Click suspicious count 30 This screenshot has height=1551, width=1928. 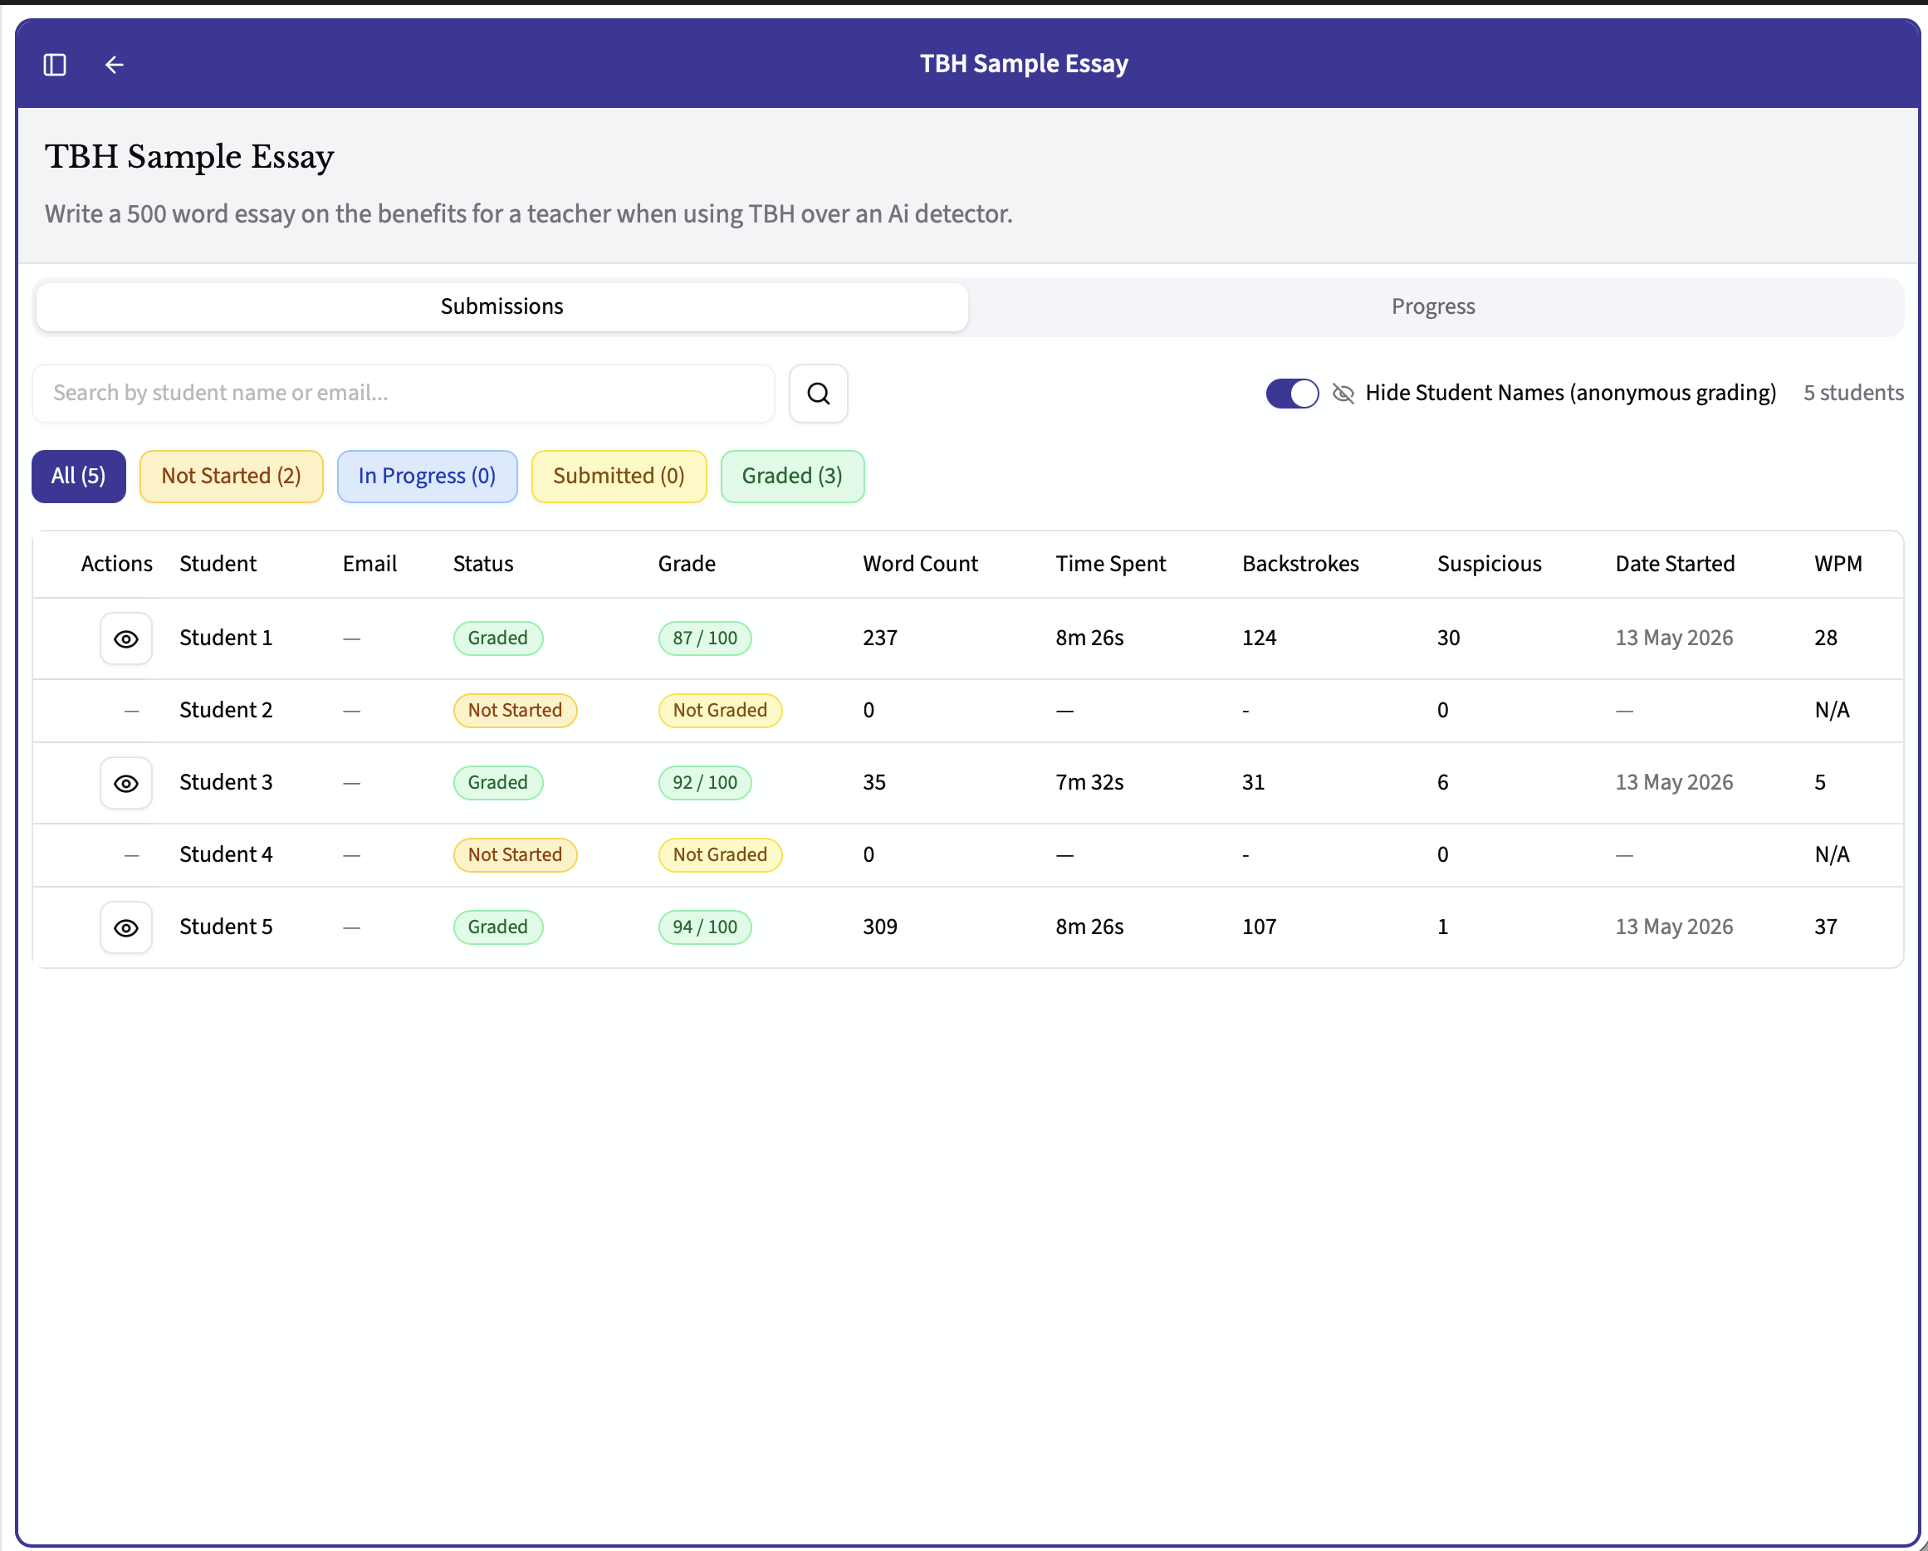(1449, 639)
